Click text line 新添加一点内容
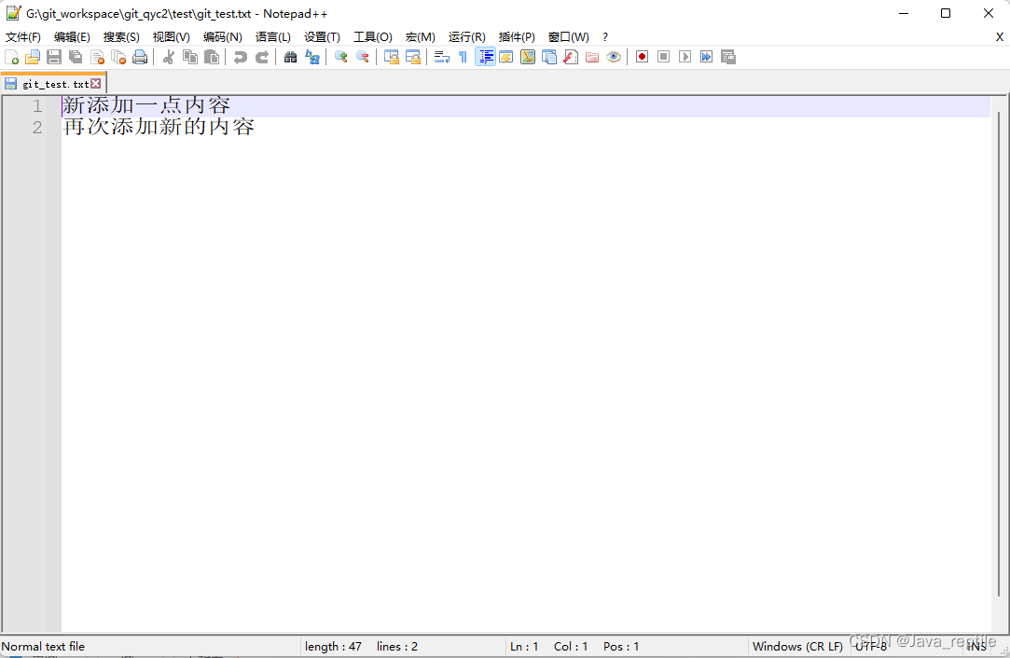The image size is (1010, 658). pos(146,105)
